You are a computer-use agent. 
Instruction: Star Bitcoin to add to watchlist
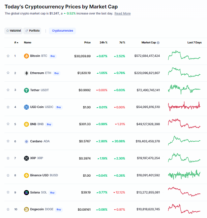[8, 56]
